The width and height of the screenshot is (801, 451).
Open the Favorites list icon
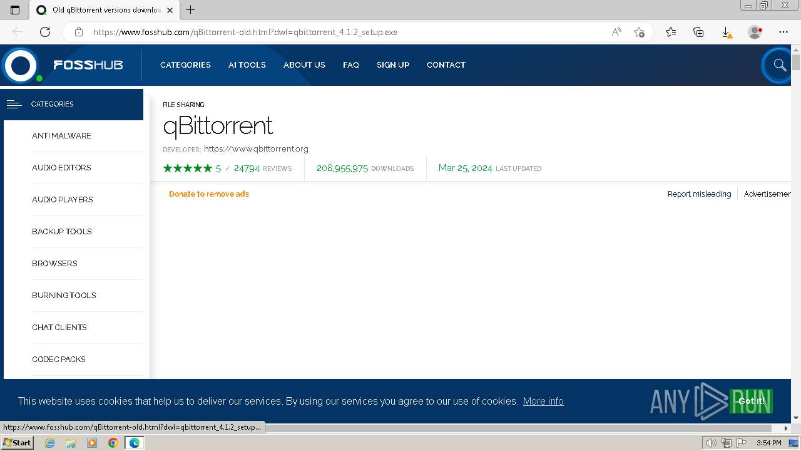[671, 32]
